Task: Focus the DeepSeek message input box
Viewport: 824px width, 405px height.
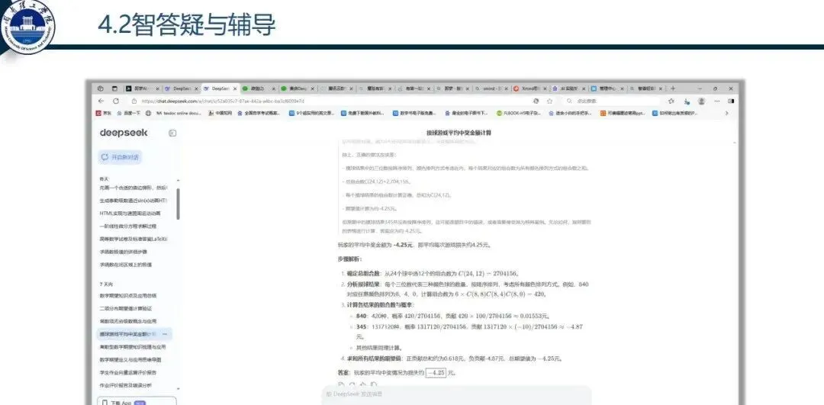Action: tap(456, 394)
